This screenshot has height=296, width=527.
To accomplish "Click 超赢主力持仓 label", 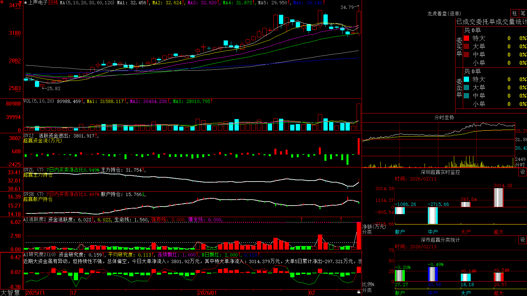I will click(x=38, y=175).
